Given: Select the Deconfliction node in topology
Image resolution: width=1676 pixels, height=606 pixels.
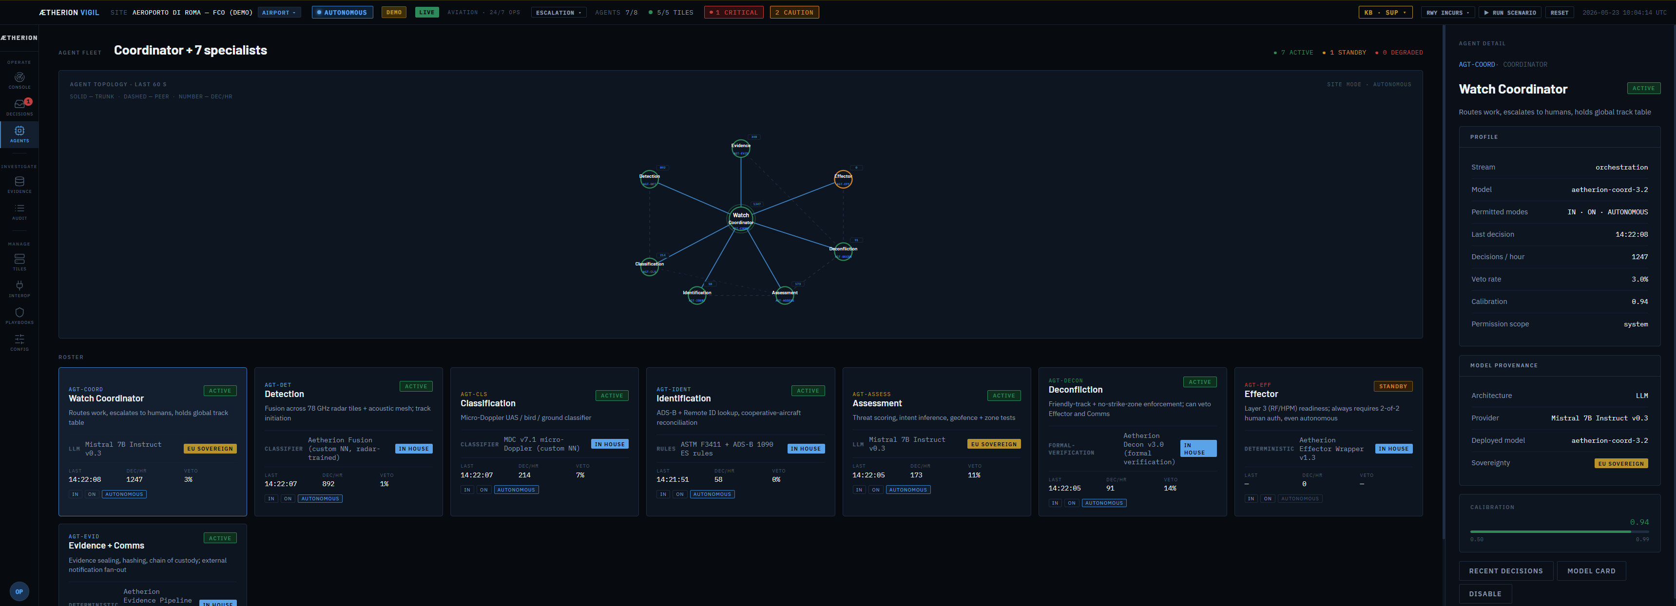Looking at the screenshot, I should point(843,251).
